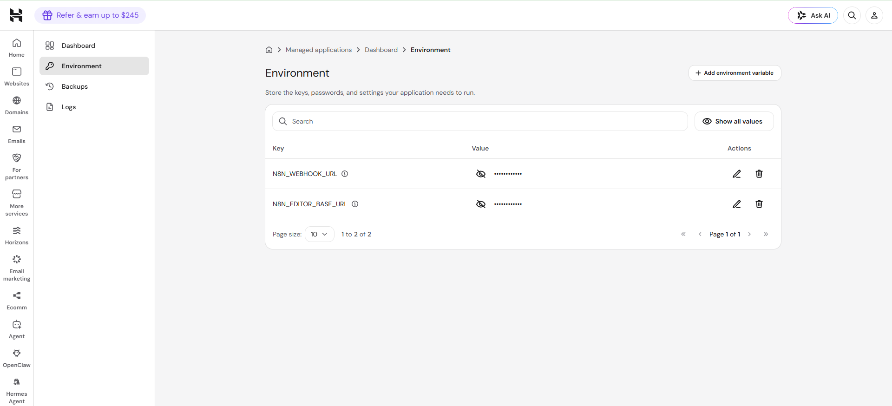Open the OpenClaw section

17,359
